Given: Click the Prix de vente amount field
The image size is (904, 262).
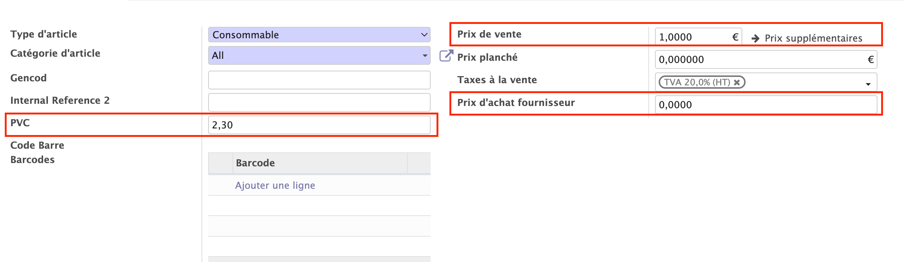Looking at the screenshot, I should [x=693, y=37].
